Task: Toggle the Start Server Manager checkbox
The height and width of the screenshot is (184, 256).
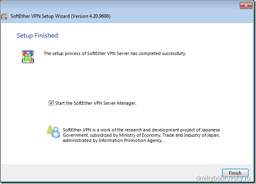Action: pos(51,103)
